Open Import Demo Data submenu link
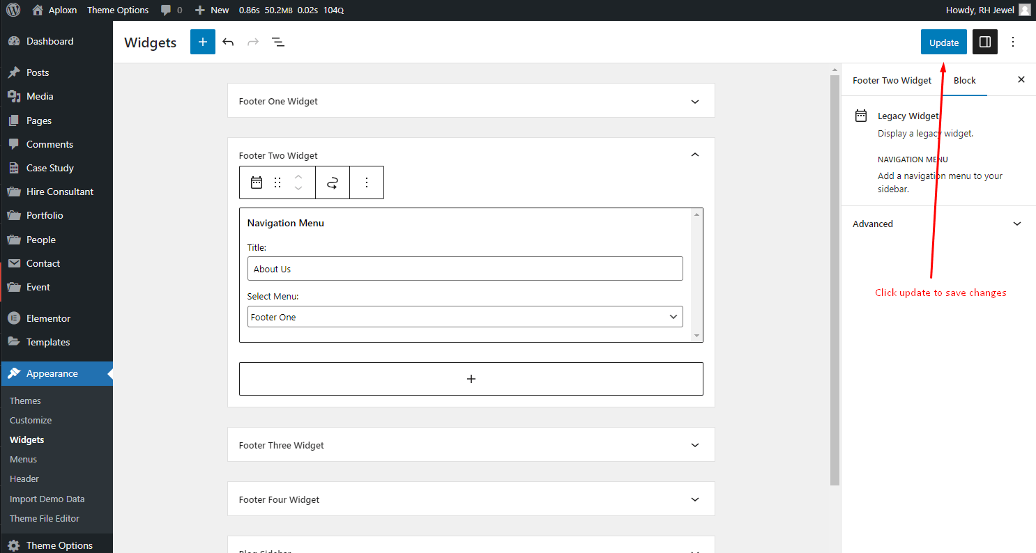Image resolution: width=1036 pixels, height=553 pixels. [47, 499]
